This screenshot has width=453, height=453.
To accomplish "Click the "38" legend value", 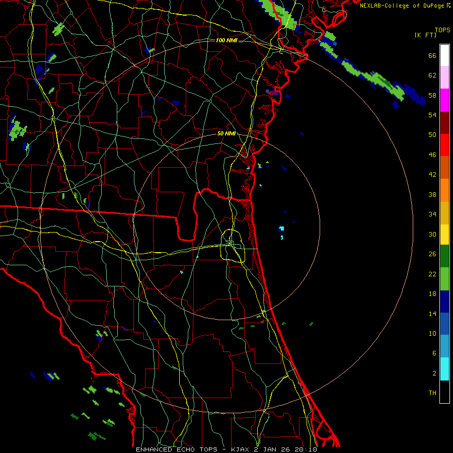I will pos(432,194).
